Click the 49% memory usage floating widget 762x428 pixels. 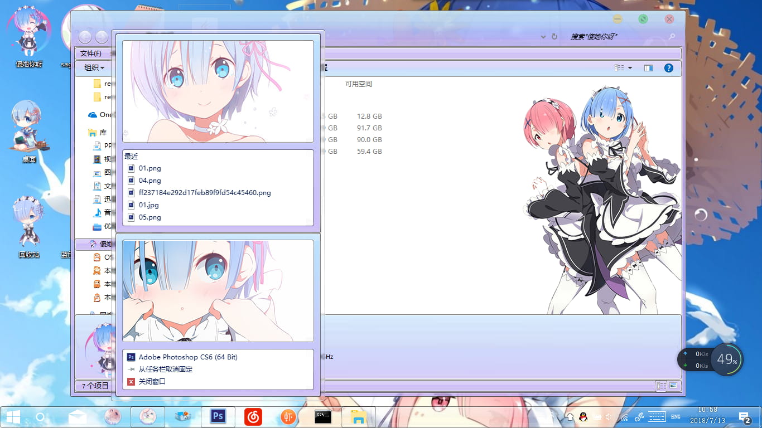click(727, 359)
